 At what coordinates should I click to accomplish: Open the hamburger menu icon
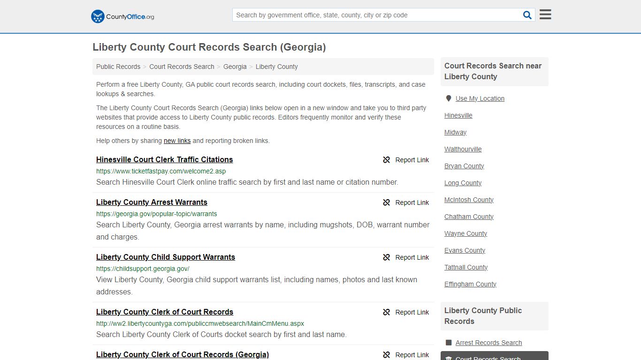pyautogui.click(x=545, y=15)
